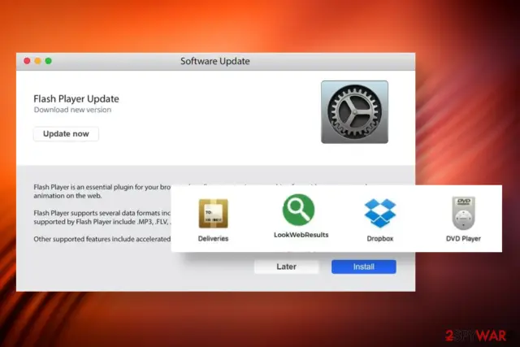Click the "Download new version" subtitle
Screen dimensions: 520x347
(x=72, y=110)
